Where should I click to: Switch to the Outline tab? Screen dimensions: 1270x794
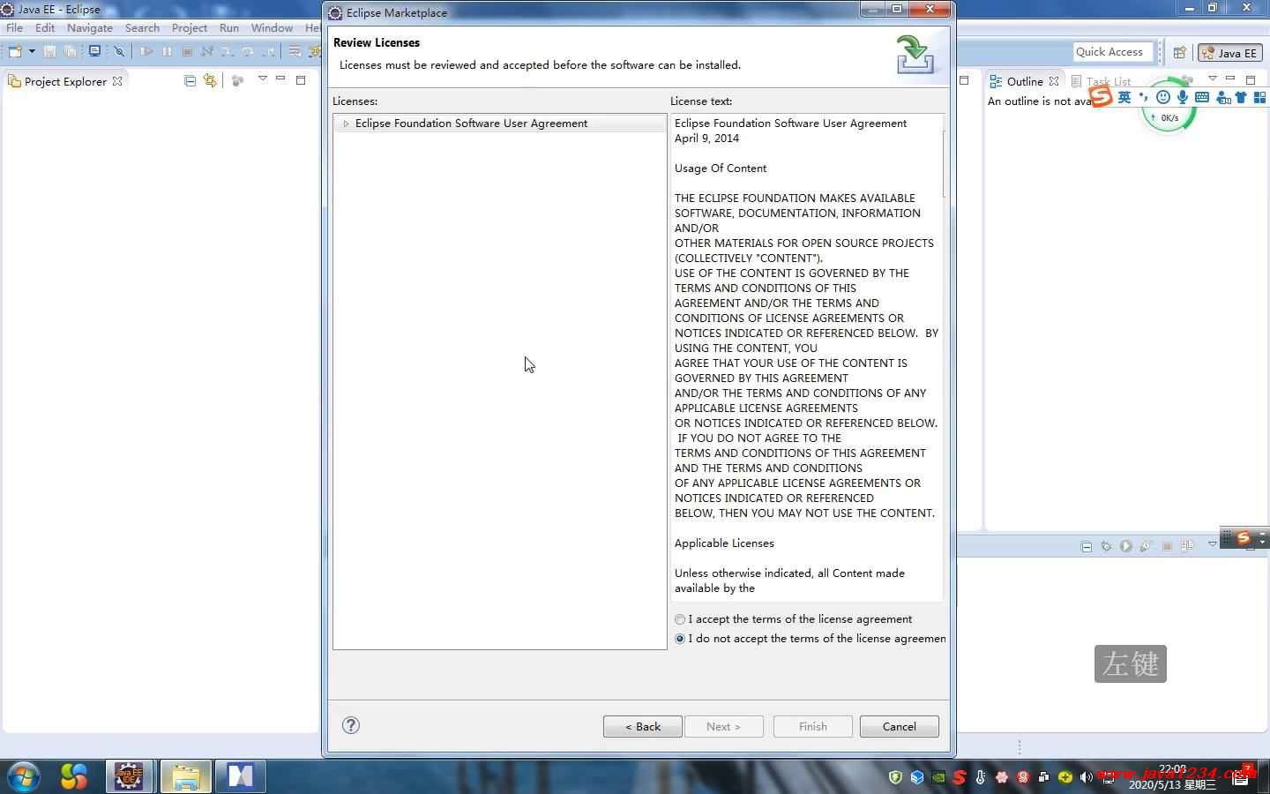pyautogui.click(x=1024, y=81)
